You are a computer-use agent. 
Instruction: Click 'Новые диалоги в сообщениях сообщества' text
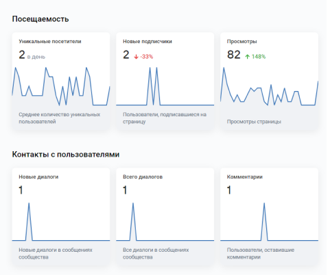pyautogui.click(x=56, y=254)
